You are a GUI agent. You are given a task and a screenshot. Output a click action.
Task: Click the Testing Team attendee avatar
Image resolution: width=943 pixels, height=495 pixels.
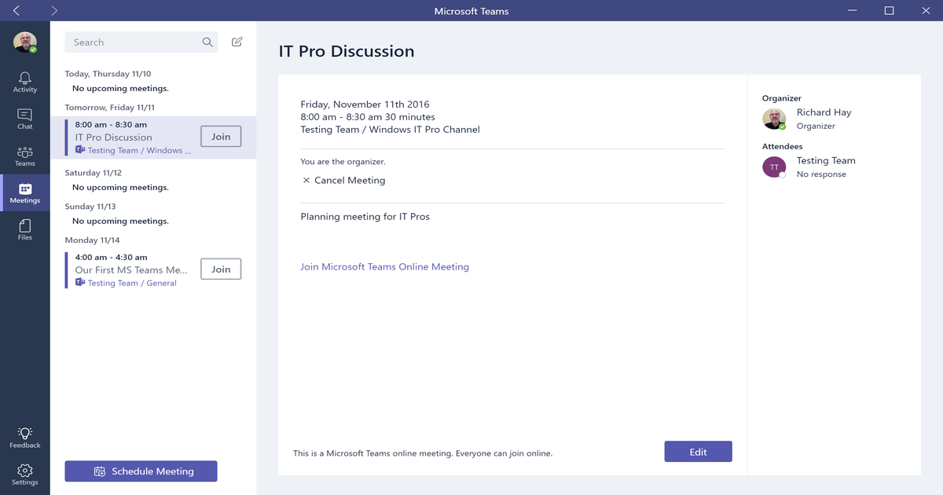coord(774,167)
